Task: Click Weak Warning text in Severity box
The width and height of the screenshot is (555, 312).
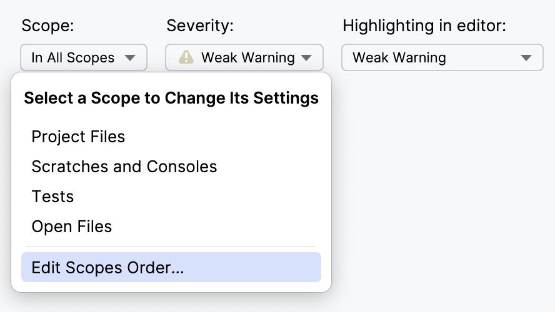Action: [248, 58]
